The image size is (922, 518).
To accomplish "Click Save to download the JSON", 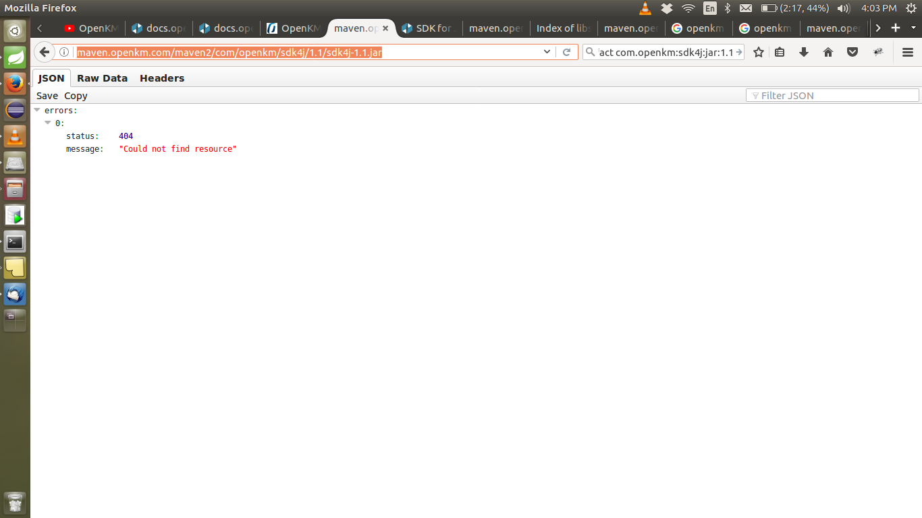I will click(x=47, y=95).
